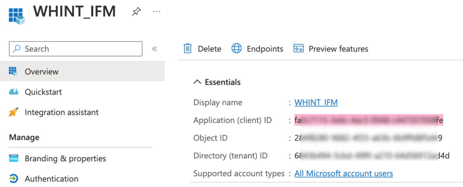Image resolution: width=463 pixels, height=187 pixels.
Task: Pin the WHINT_IFM blade
Action: [x=136, y=12]
